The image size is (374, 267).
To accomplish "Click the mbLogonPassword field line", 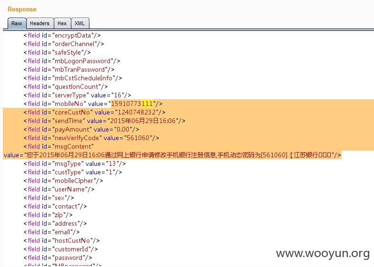I will pos(72,61).
